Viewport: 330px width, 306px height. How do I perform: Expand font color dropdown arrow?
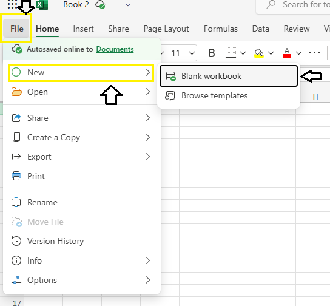[x=299, y=53]
